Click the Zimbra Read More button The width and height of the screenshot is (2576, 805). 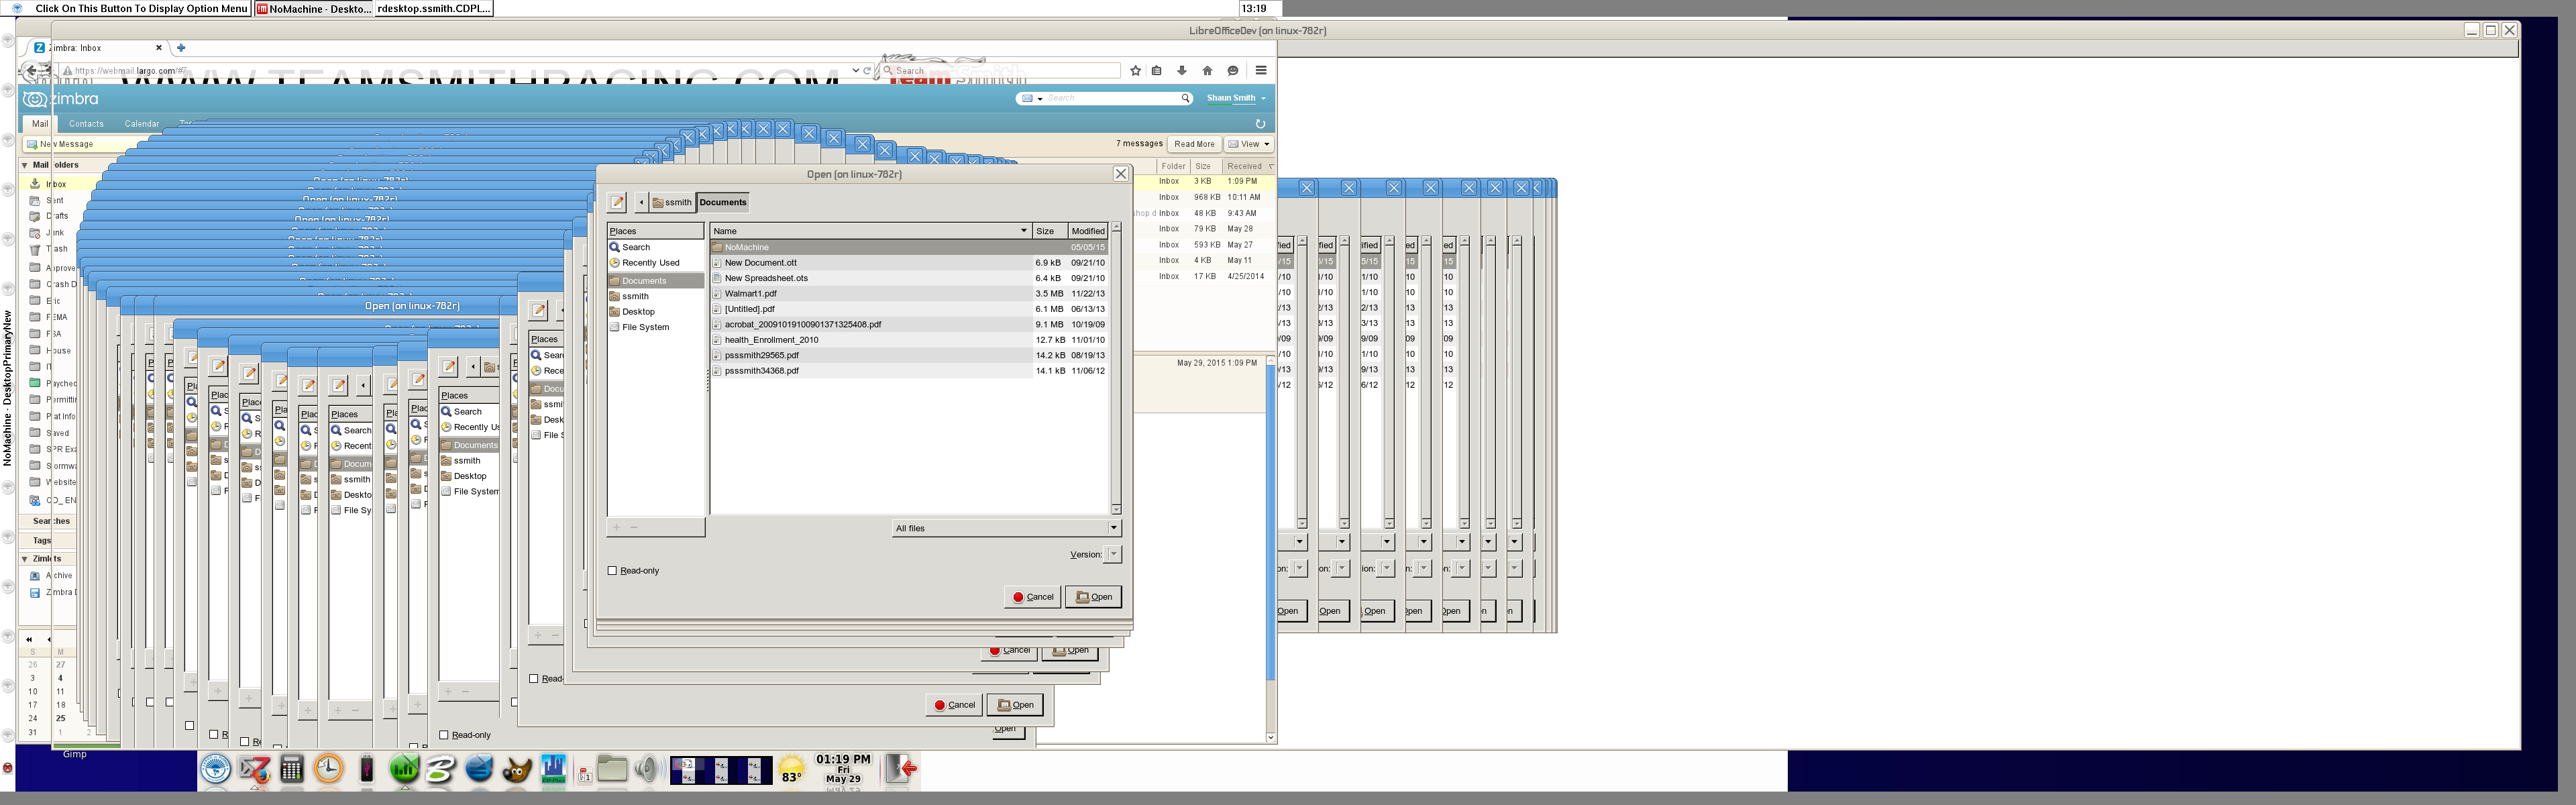1194,144
